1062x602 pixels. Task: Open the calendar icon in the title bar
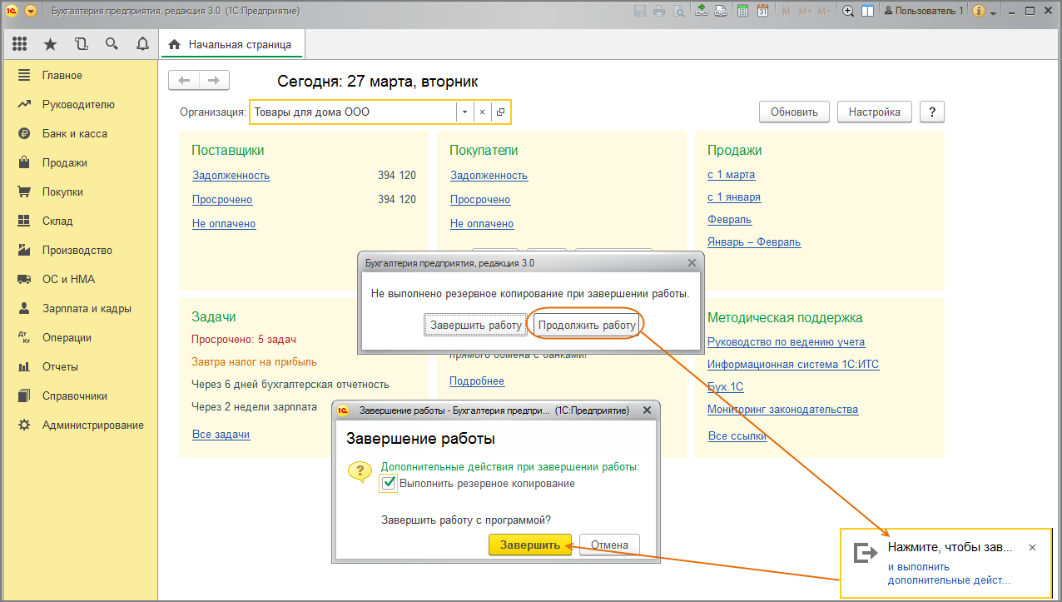[762, 11]
